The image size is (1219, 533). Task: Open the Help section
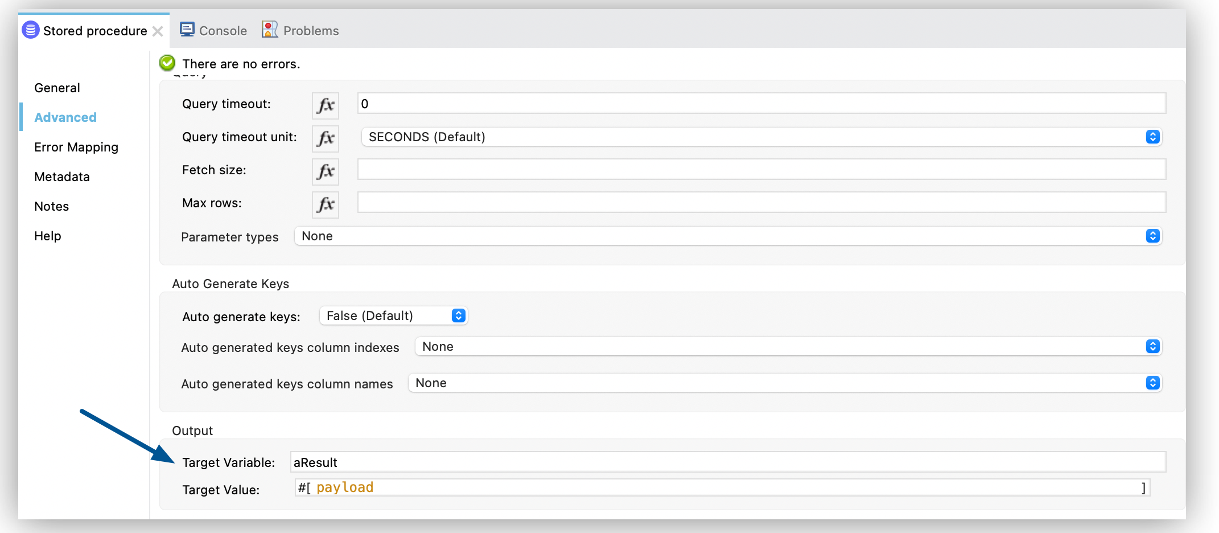point(47,235)
